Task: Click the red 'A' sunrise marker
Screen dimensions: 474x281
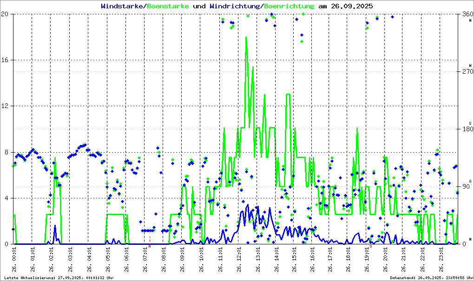Action: 149,246
